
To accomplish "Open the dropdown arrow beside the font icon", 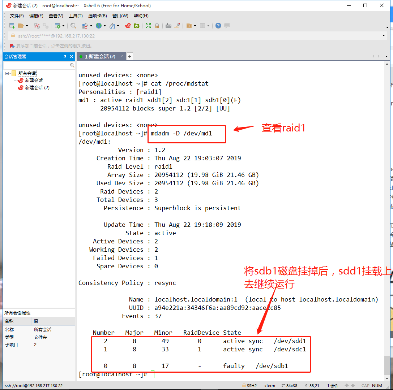I will (118, 26).
